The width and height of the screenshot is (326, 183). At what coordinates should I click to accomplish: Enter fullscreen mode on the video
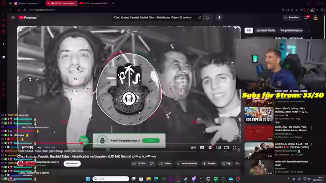point(234,148)
